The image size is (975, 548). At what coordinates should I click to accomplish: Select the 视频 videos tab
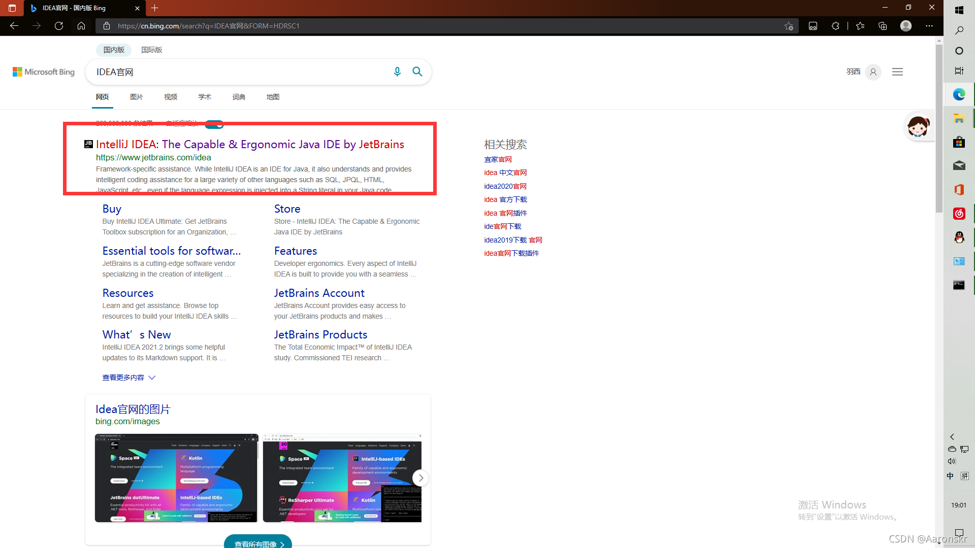tap(171, 97)
